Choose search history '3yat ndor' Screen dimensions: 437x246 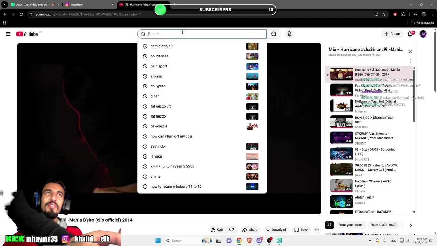(x=202, y=146)
